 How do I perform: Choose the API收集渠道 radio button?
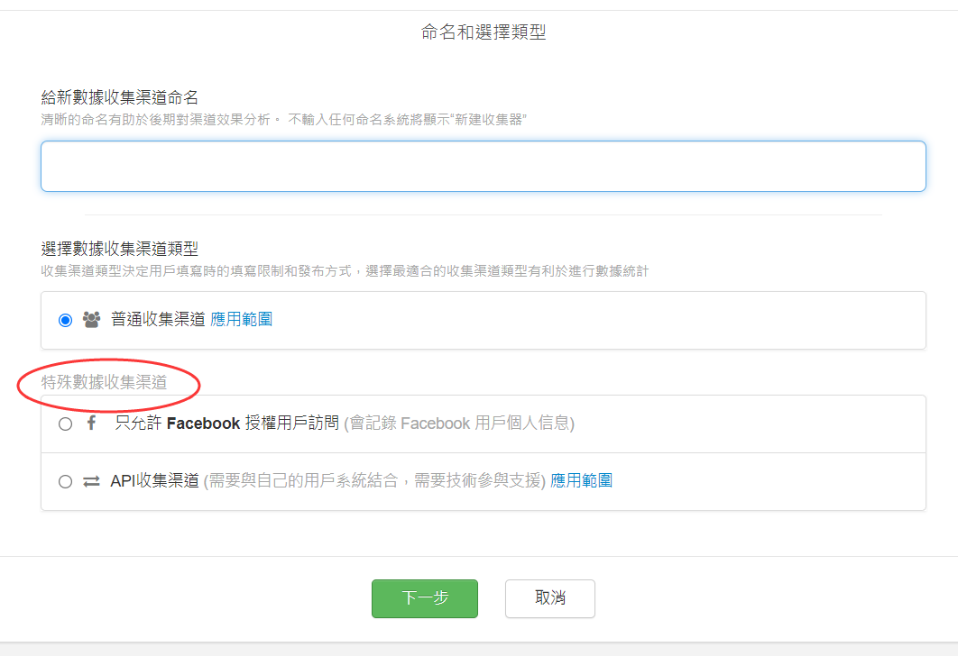[x=65, y=481]
